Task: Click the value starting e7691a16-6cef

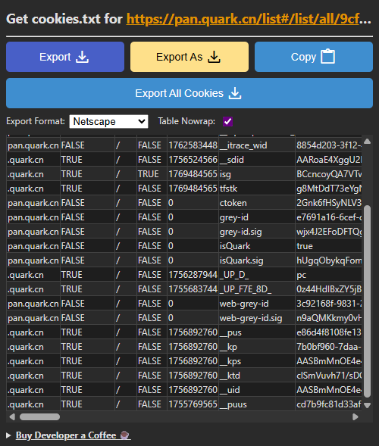Action: [x=329, y=217]
